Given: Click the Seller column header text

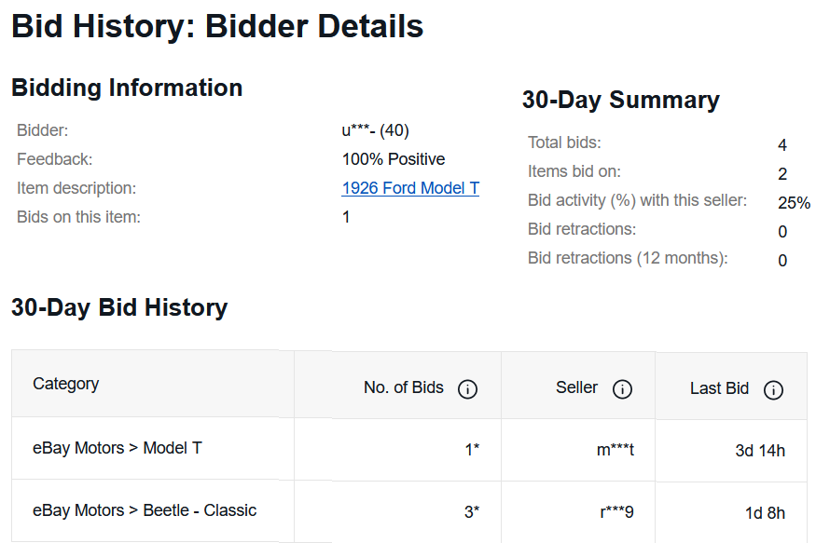Looking at the screenshot, I should (x=576, y=387).
